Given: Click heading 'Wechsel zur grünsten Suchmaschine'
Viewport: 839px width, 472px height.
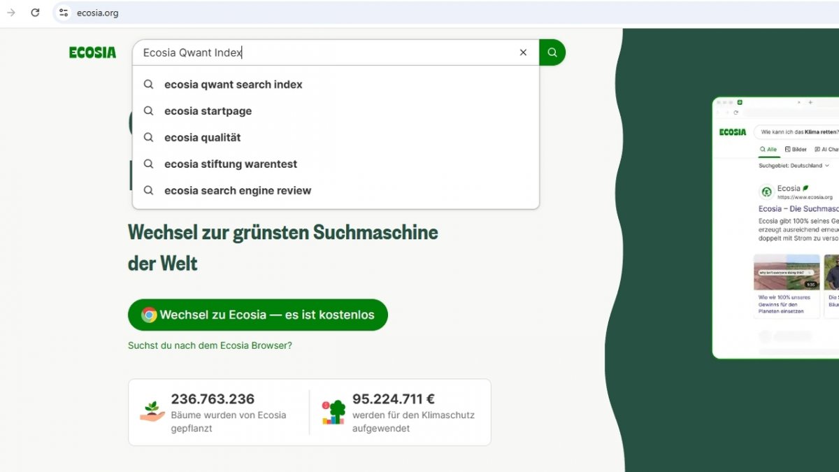Looking at the screenshot, I should (x=283, y=232).
